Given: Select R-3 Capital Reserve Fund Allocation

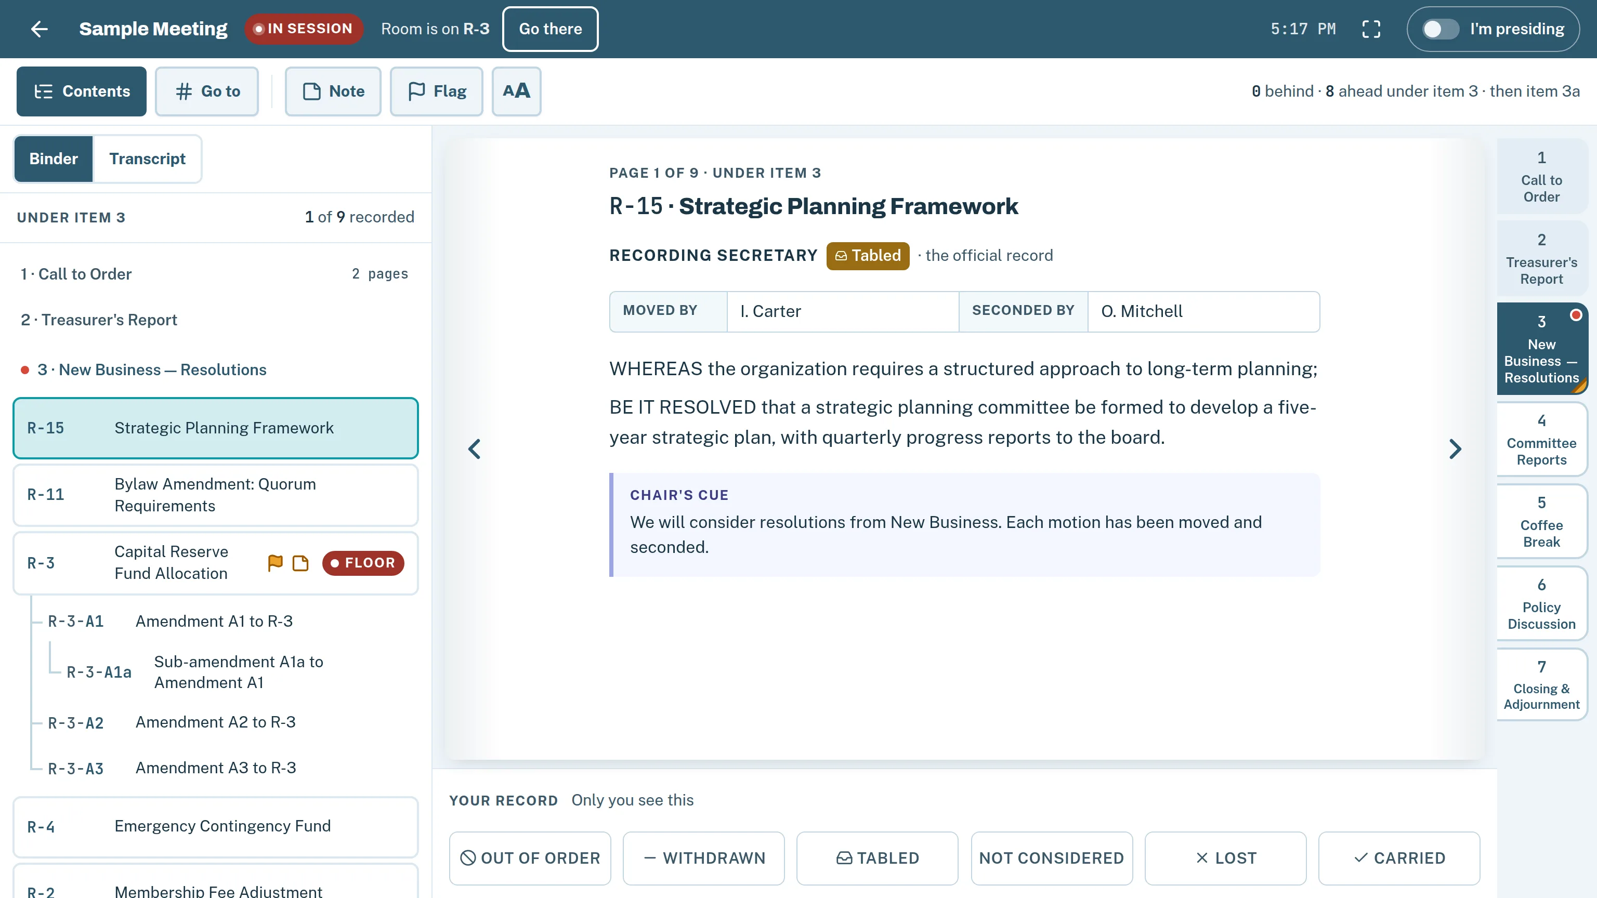Looking at the screenshot, I should click(215, 563).
